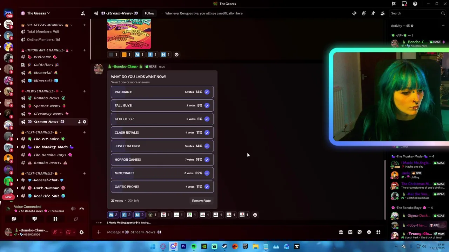
Task: Expand General-Chat channel threads arrow
Action: (x=17, y=180)
